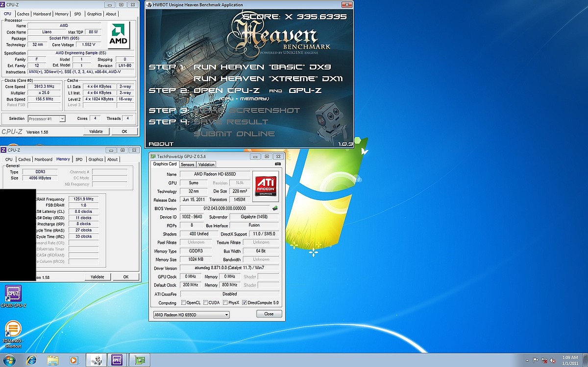Click Save Result in Heaven app

point(231,122)
